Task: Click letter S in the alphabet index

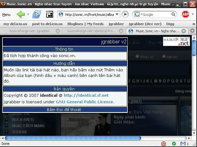Action: pyautogui.click(x=181, y=81)
